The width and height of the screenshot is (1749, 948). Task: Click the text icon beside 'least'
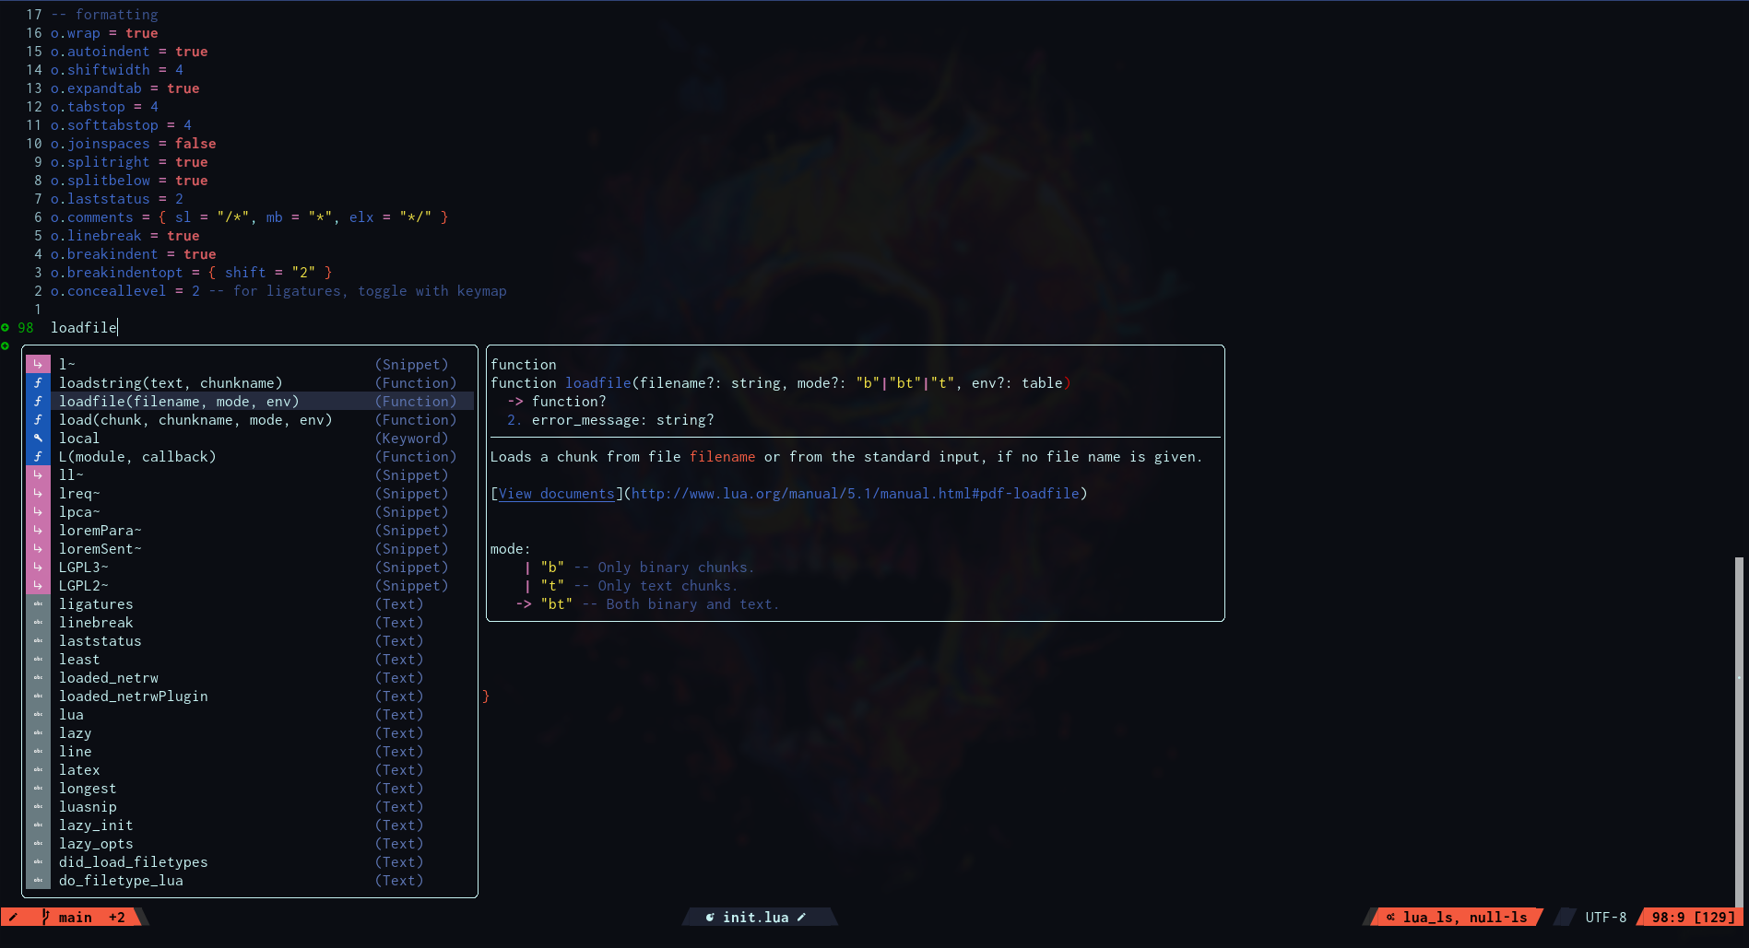tap(38, 660)
